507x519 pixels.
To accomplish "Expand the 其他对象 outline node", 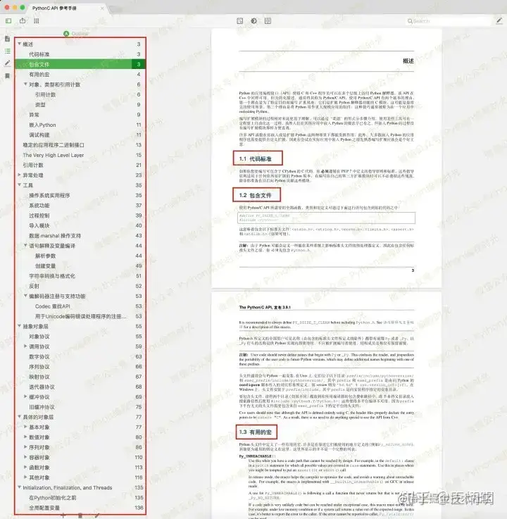I will [x=25, y=477].
